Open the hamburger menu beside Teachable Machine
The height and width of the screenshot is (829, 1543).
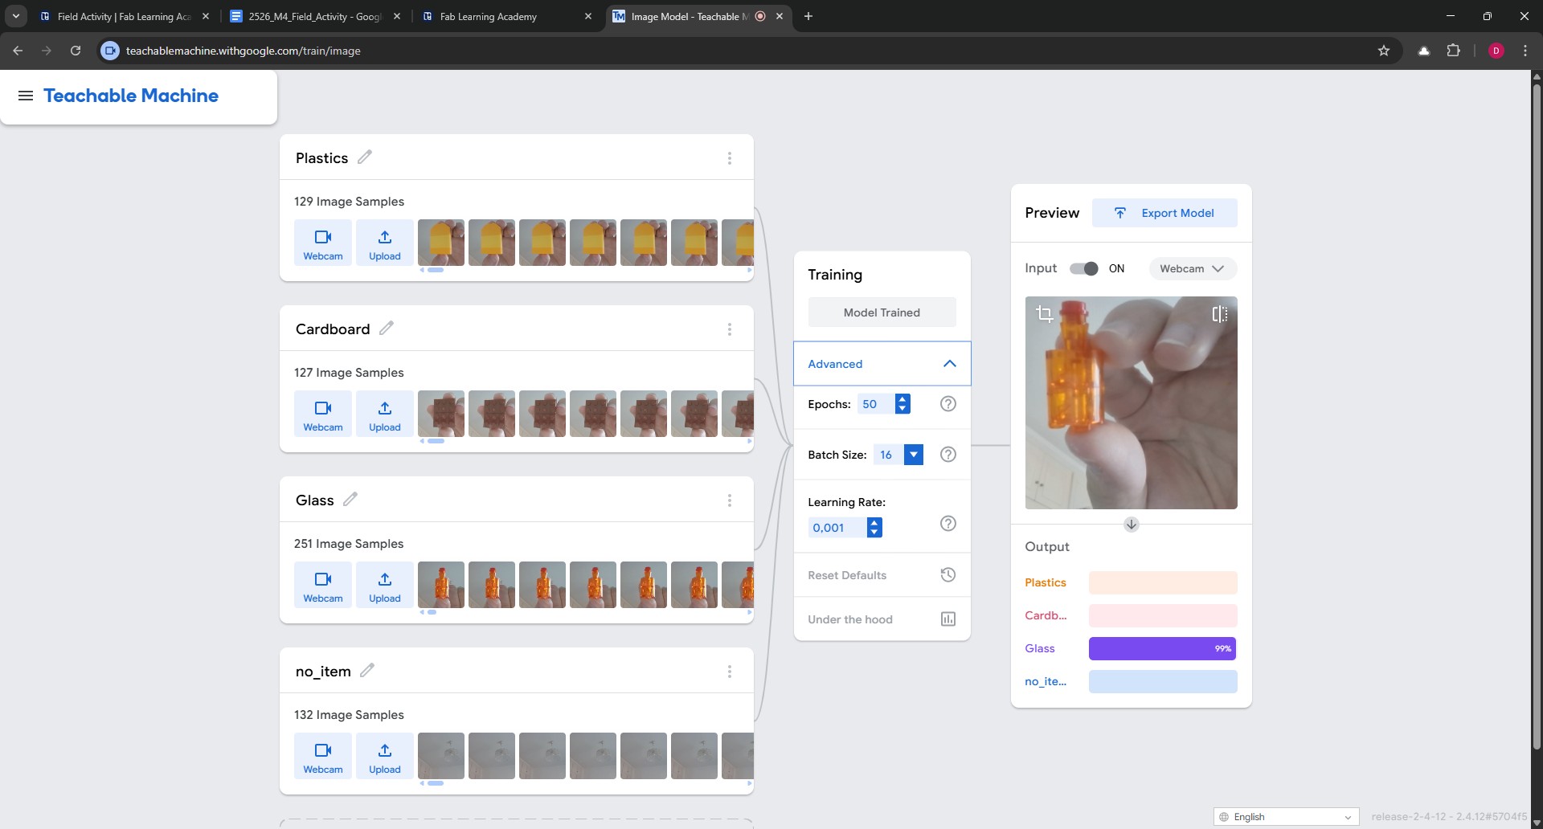click(x=26, y=96)
